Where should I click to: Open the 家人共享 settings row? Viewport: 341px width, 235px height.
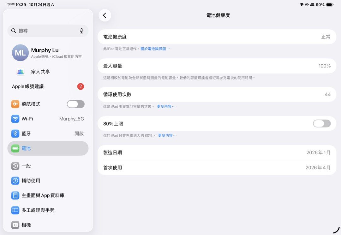[x=48, y=72]
